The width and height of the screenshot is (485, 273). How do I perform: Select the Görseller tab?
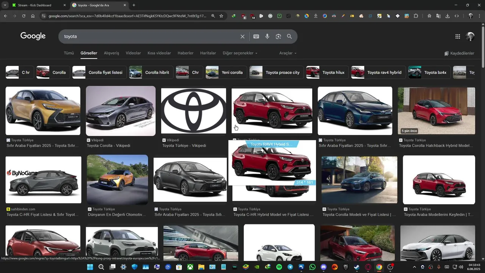[89, 53]
